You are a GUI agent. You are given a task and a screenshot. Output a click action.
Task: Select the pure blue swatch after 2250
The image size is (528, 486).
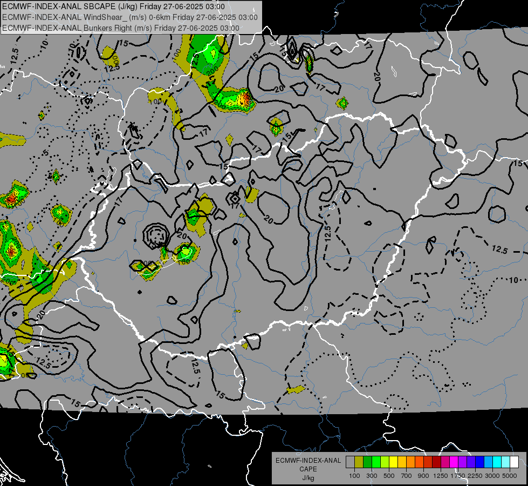tap(479, 462)
